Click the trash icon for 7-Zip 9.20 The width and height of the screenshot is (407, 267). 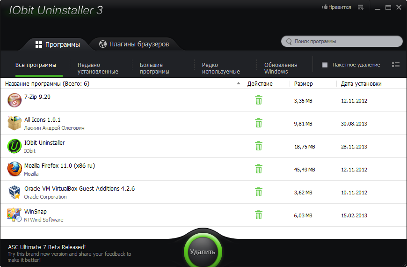[259, 100]
